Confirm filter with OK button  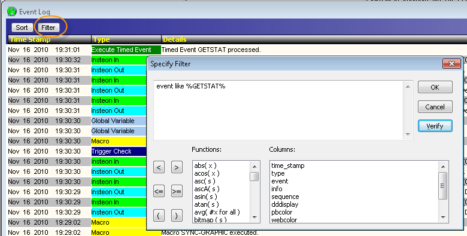click(x=435, y=87)
